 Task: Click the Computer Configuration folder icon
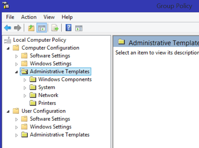pyautogui.click(x=16, y=48)
